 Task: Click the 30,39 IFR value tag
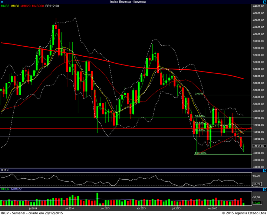[x=257, y=184]
